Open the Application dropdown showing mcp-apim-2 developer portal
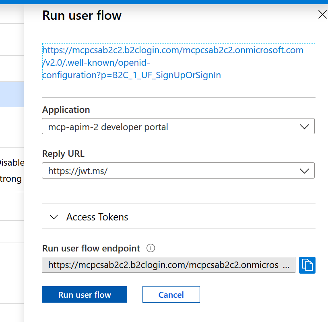328x322 pixels. (178, 126)
